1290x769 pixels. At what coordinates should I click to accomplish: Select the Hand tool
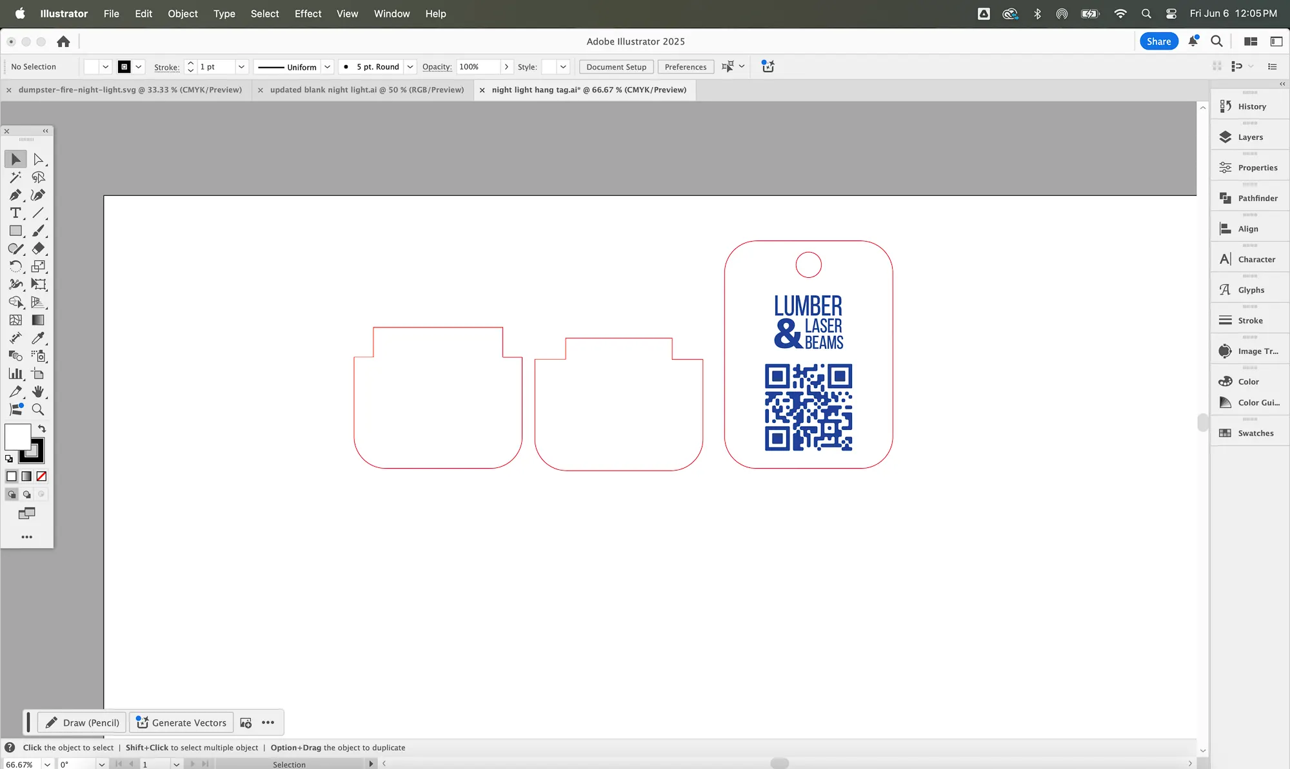point(38,391)
